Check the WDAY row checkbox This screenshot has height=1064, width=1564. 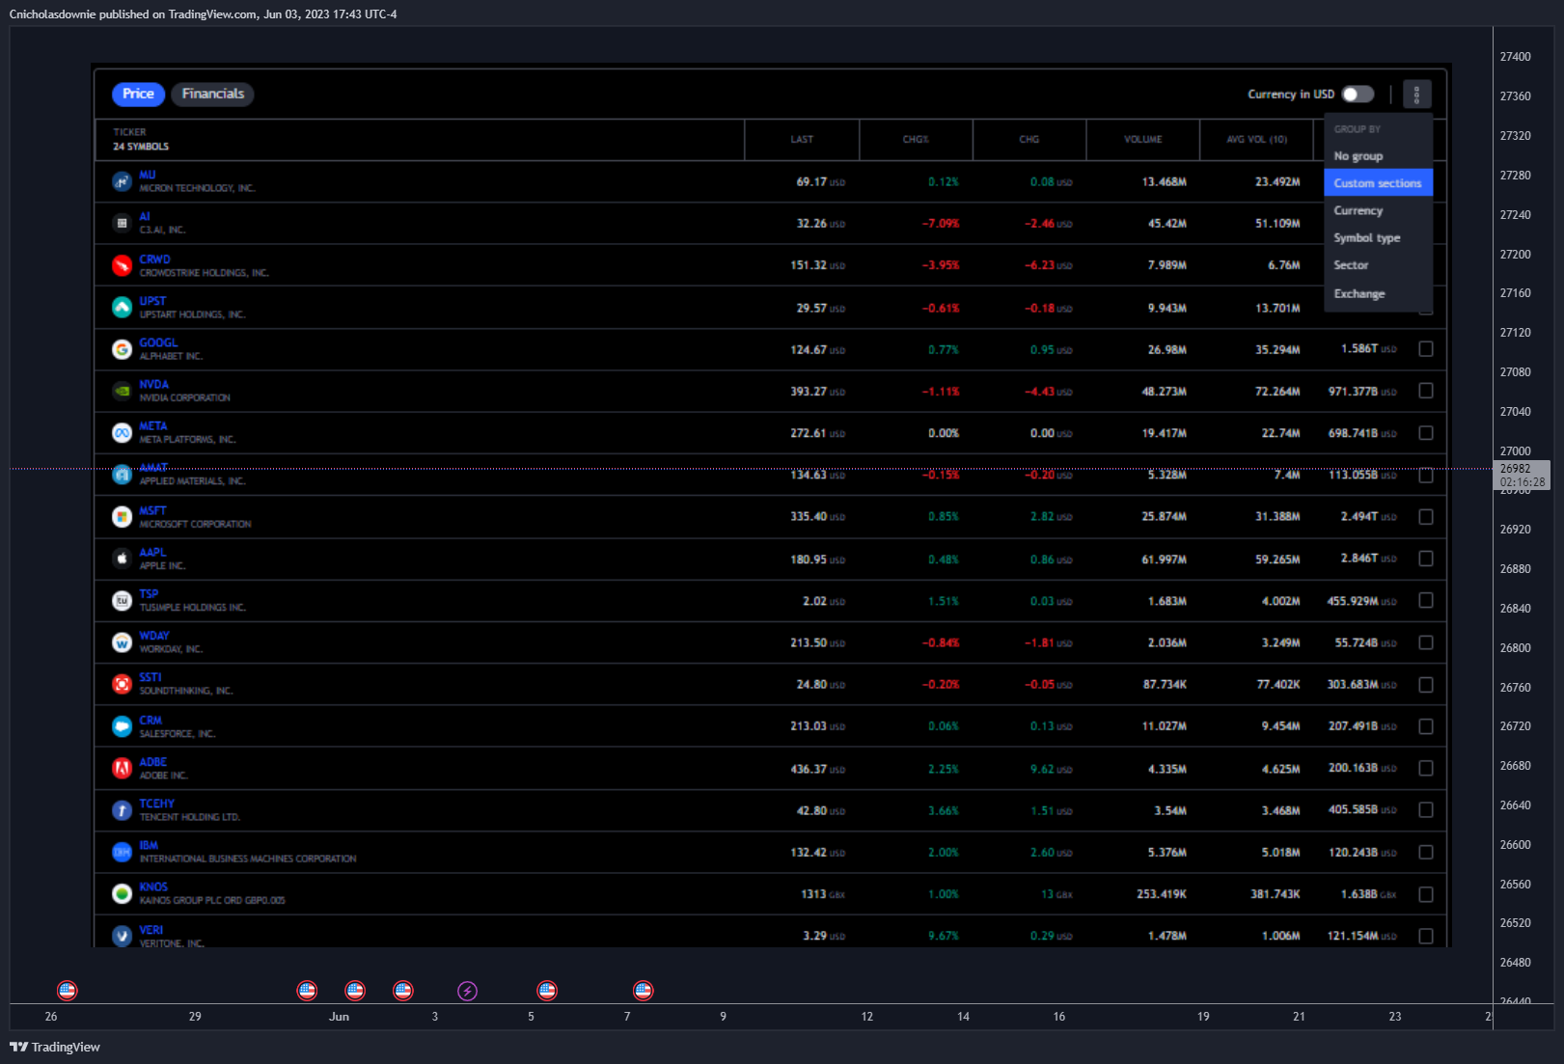click(1426, 642)
